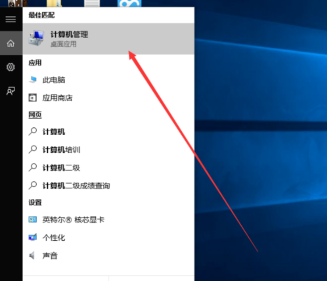Expand the 应用 category header
This screenshot has width=328, height=281.
click(35, 63)
